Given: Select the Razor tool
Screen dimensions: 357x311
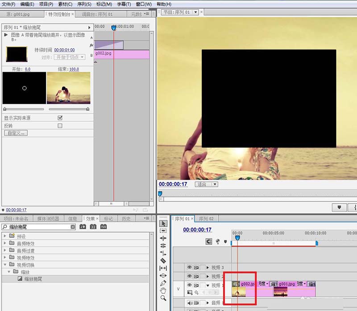Looking at the screenshot, I should [163, 261].
